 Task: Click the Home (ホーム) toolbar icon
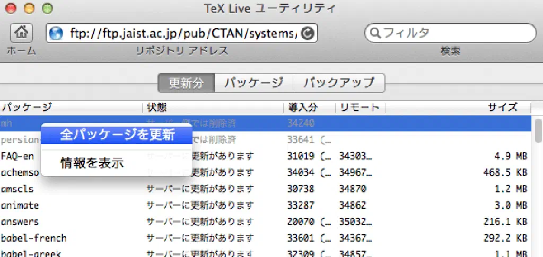(21, 33)
